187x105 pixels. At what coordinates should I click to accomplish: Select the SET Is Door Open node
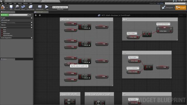click(165, 29)
